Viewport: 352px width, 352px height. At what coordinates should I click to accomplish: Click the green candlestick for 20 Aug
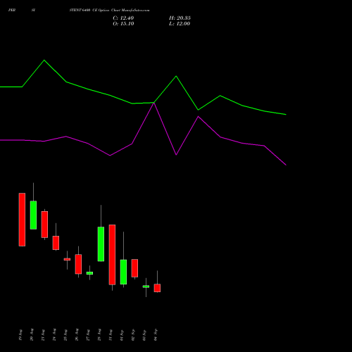point(33,215)
